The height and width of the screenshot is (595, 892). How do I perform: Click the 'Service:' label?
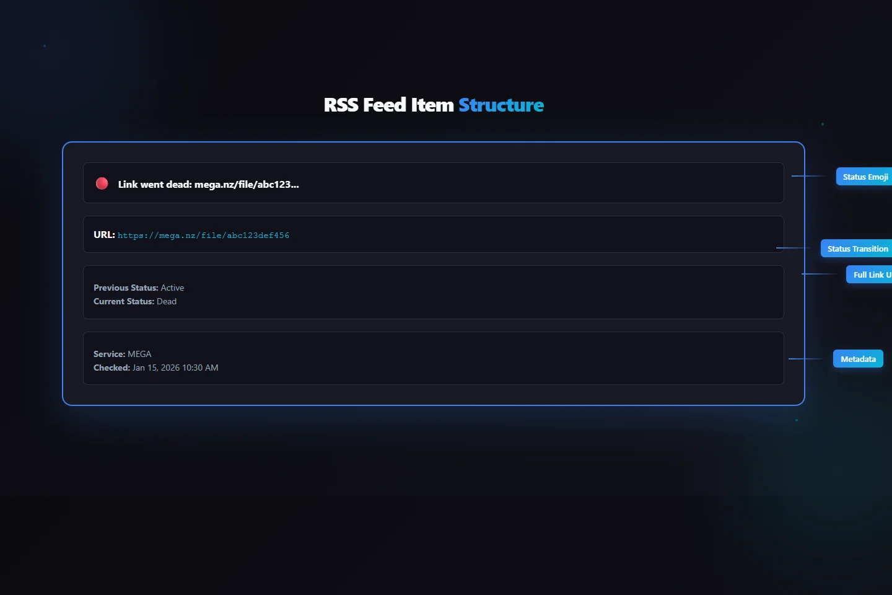[109, 354]
